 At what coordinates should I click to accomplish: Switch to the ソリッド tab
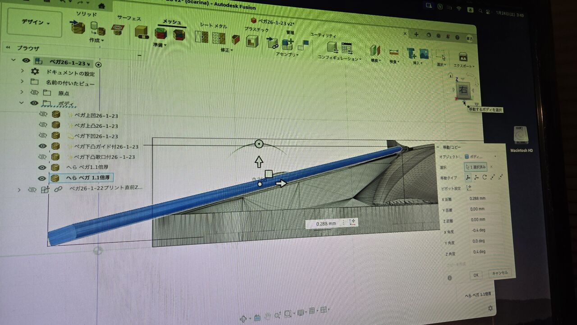[87, 15]
